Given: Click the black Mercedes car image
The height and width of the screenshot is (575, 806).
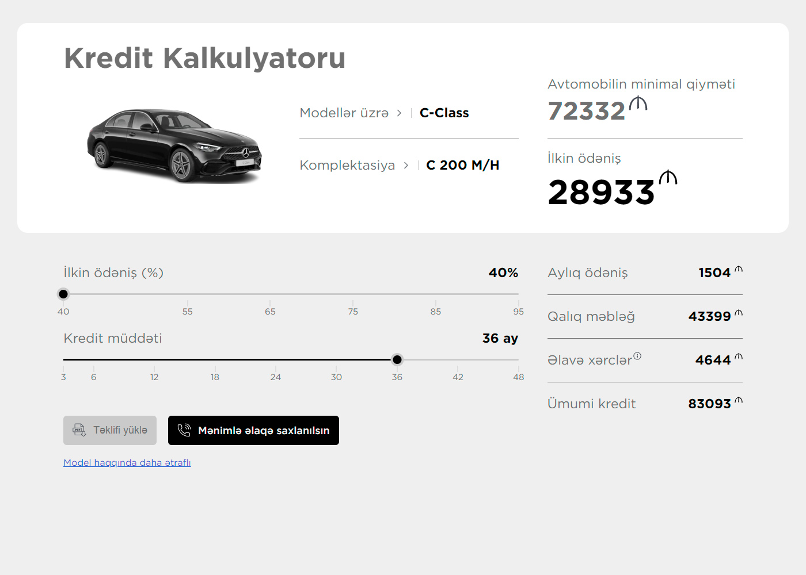Looking at the screenshot, I should coord(174,146).
